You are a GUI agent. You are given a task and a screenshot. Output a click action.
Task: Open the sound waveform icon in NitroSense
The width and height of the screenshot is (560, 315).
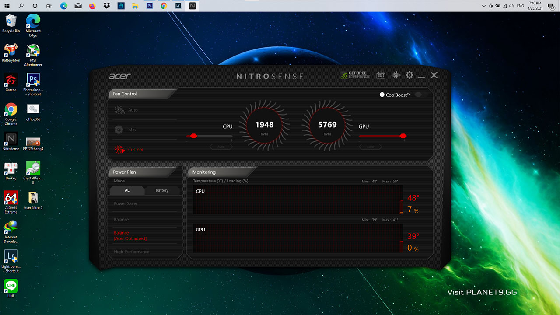[395, 75]
